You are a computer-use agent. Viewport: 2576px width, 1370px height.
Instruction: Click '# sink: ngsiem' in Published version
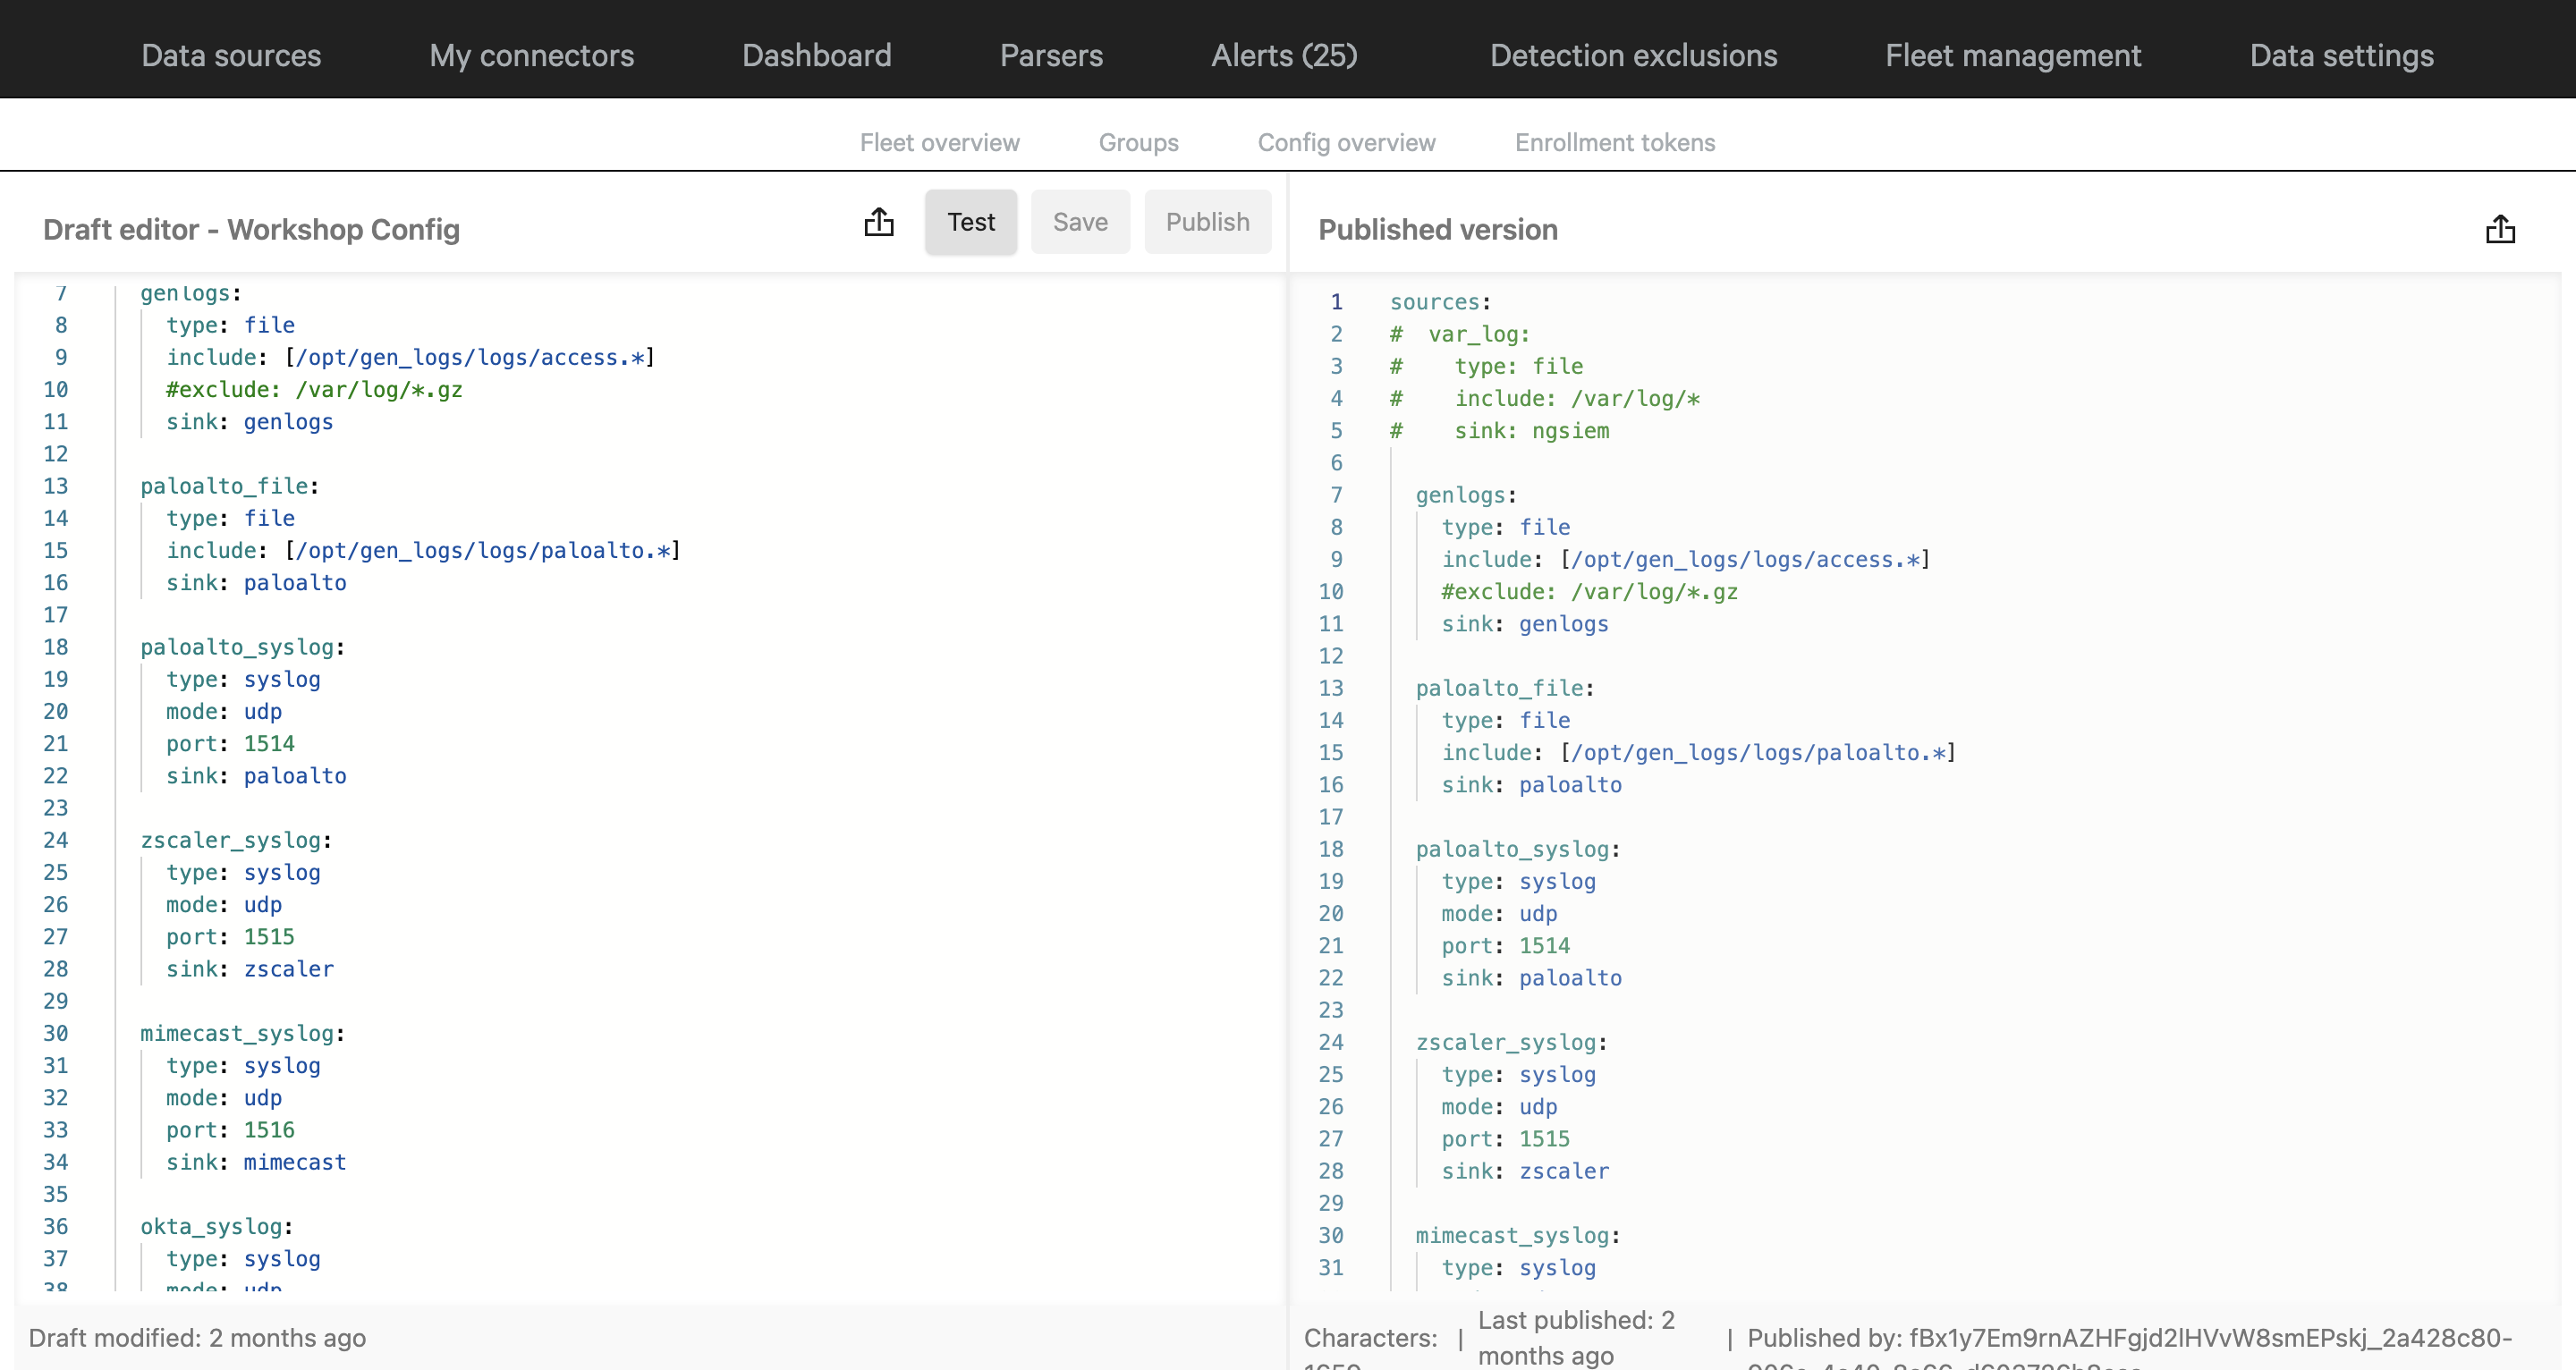(1500, 430)
